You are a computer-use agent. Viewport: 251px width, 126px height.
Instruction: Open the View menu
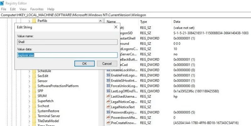[23, 9]
